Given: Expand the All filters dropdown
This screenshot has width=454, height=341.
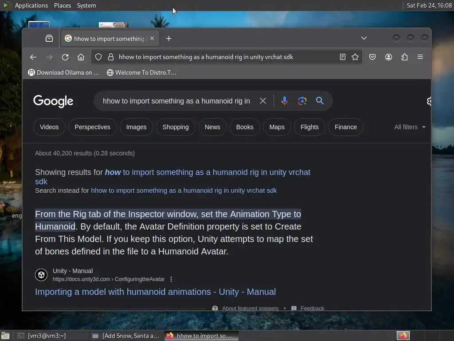Looking at the screenshot, I should [410, 127].
